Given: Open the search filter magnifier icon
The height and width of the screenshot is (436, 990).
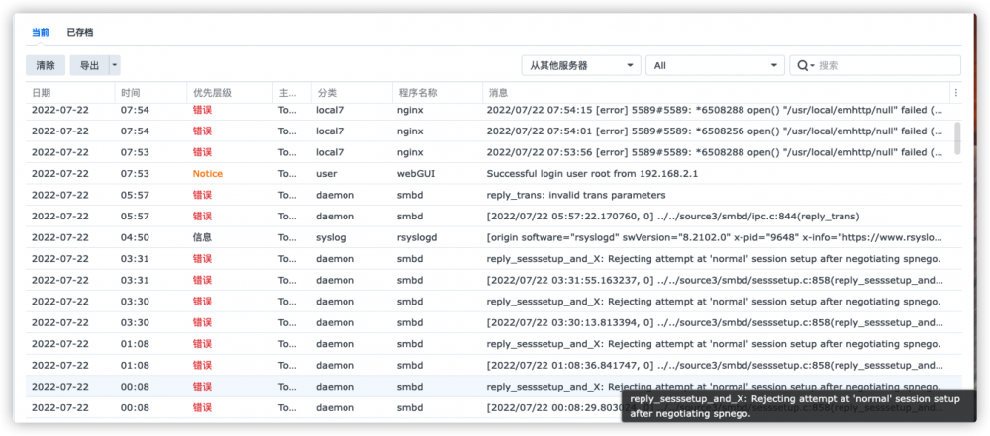Looking at the screenshot, I should pyautogui.click(x=805, y=65).
